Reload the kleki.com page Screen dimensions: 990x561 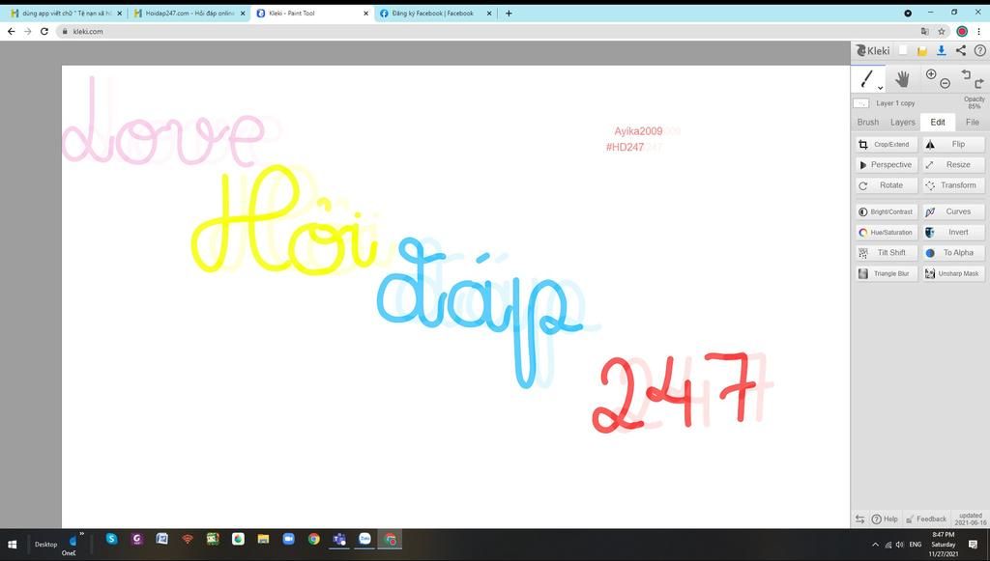[44, 32]
